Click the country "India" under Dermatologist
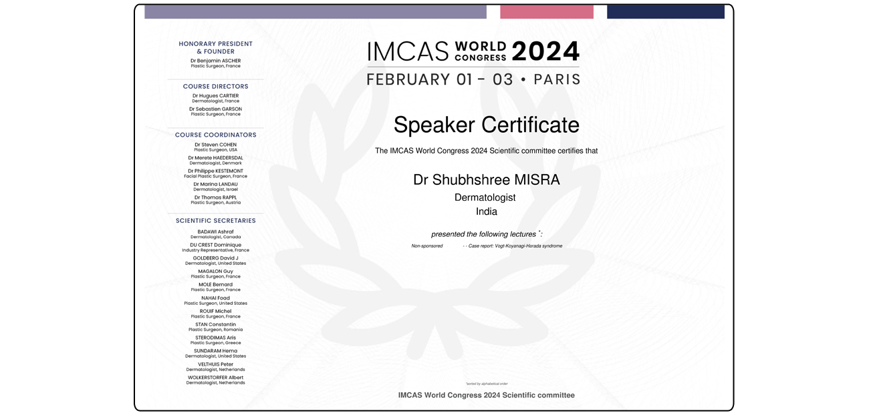Viewport: 869px width, 415px height. 487,212
